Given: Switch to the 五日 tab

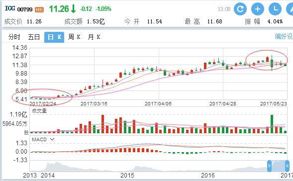Looking at the screenshot, I should point(34,37).
